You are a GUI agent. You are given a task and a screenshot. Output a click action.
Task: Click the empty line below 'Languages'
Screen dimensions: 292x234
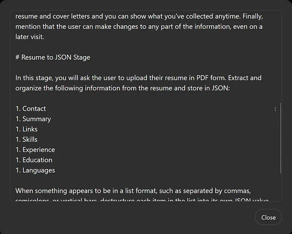[145, 181]
